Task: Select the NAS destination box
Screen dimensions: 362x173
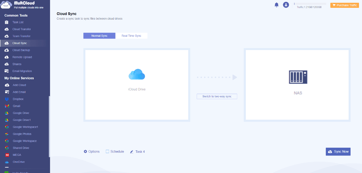Action: tap(297, 85)
